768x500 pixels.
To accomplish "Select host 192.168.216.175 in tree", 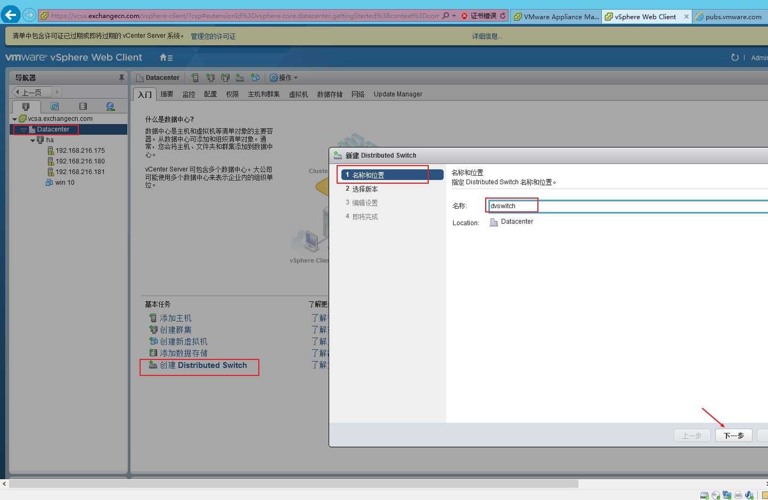I will pos(80,151).
